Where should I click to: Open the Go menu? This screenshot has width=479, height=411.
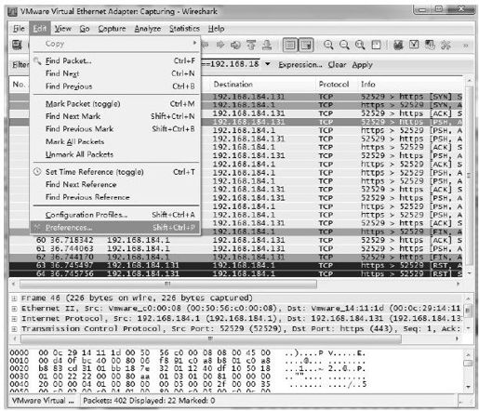[x=85, y=29]
